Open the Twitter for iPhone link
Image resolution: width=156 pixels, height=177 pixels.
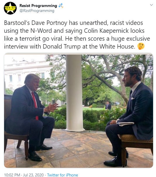(x=62, y=175)
